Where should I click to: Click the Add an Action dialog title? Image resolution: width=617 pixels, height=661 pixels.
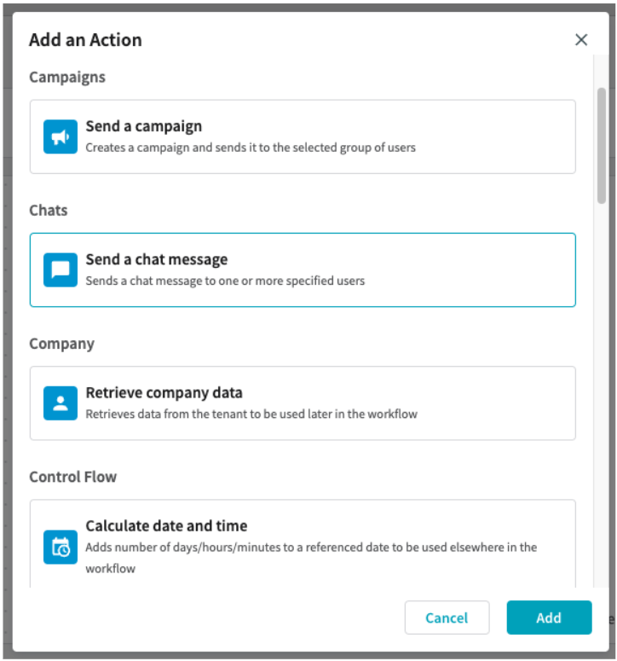(85, 39)
